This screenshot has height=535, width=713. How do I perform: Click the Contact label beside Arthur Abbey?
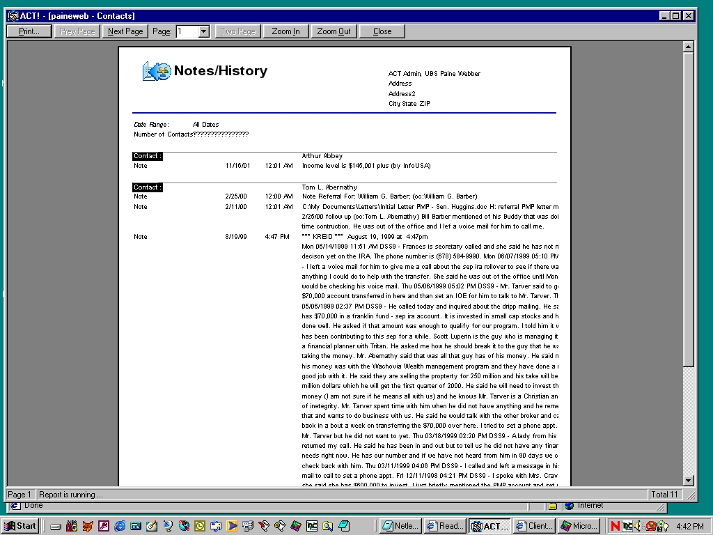coord(148,156)
